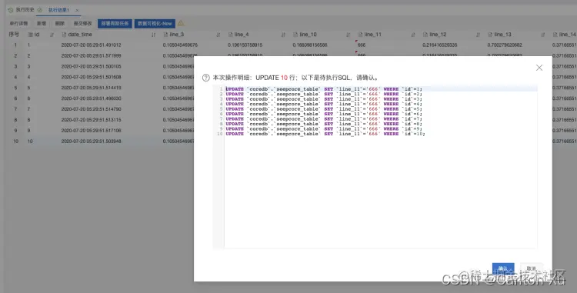Click the check-circle icon beside 执行结果1

click(40, 10)
